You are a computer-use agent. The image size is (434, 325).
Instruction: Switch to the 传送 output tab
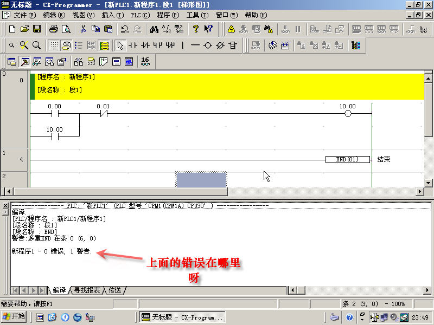(114, 290)
